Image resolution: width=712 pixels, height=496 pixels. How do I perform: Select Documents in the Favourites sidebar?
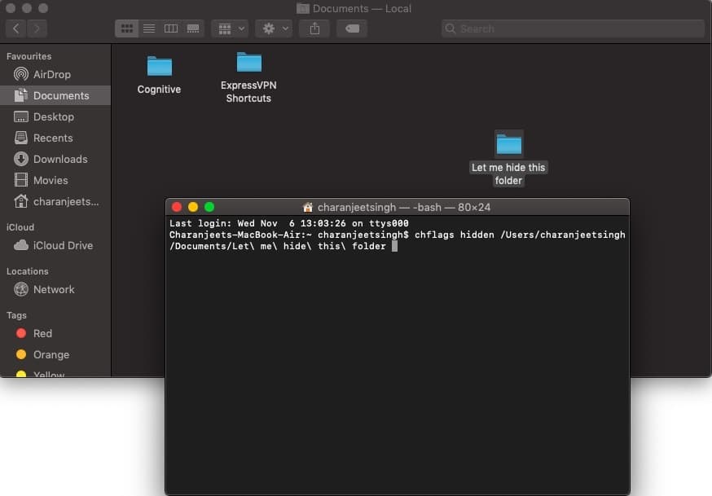tap(55, 95)
